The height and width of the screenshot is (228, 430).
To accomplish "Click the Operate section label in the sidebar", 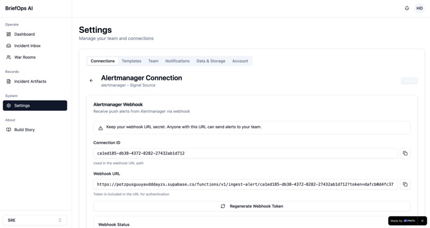I will pos(12,25).
